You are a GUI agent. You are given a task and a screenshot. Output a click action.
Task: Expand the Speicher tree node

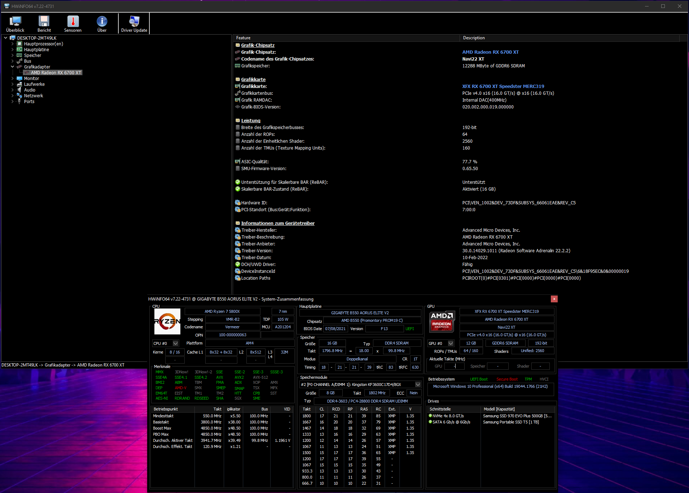(x=12, y=55)
